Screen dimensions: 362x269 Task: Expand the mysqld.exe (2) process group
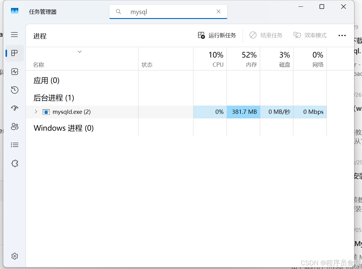[36, 112]
